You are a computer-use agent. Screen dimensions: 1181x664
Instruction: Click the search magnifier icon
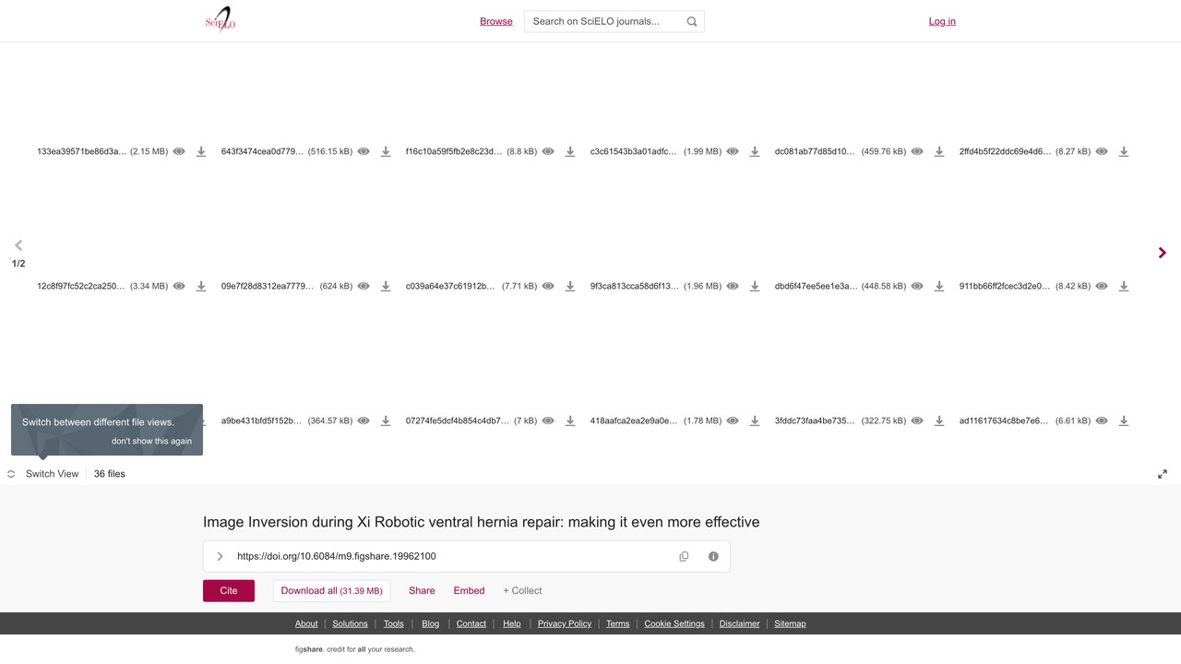(692, 21)
